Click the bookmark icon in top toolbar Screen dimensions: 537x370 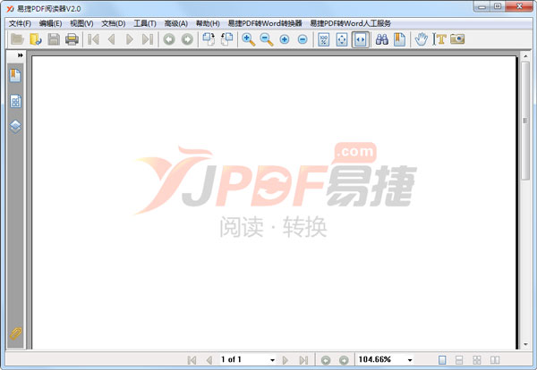(x=400, y=39)
